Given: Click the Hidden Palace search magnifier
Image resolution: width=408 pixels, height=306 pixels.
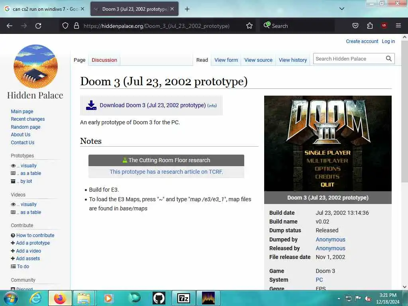Looking at the screenshot, I should click(388, 59).
